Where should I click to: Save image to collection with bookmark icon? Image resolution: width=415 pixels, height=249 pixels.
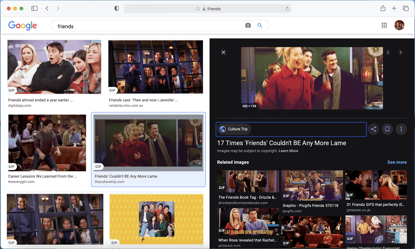387,129
